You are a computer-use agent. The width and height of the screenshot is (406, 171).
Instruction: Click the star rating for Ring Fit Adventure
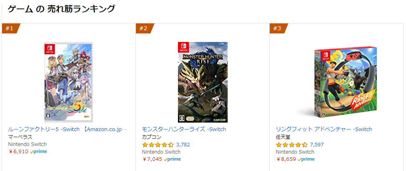[x=292, y=144]
